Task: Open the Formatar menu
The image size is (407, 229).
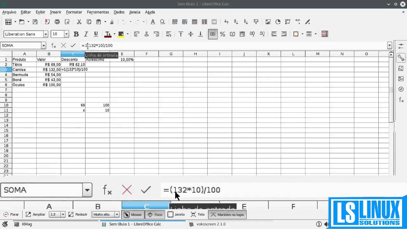Action: coord(74,12)
